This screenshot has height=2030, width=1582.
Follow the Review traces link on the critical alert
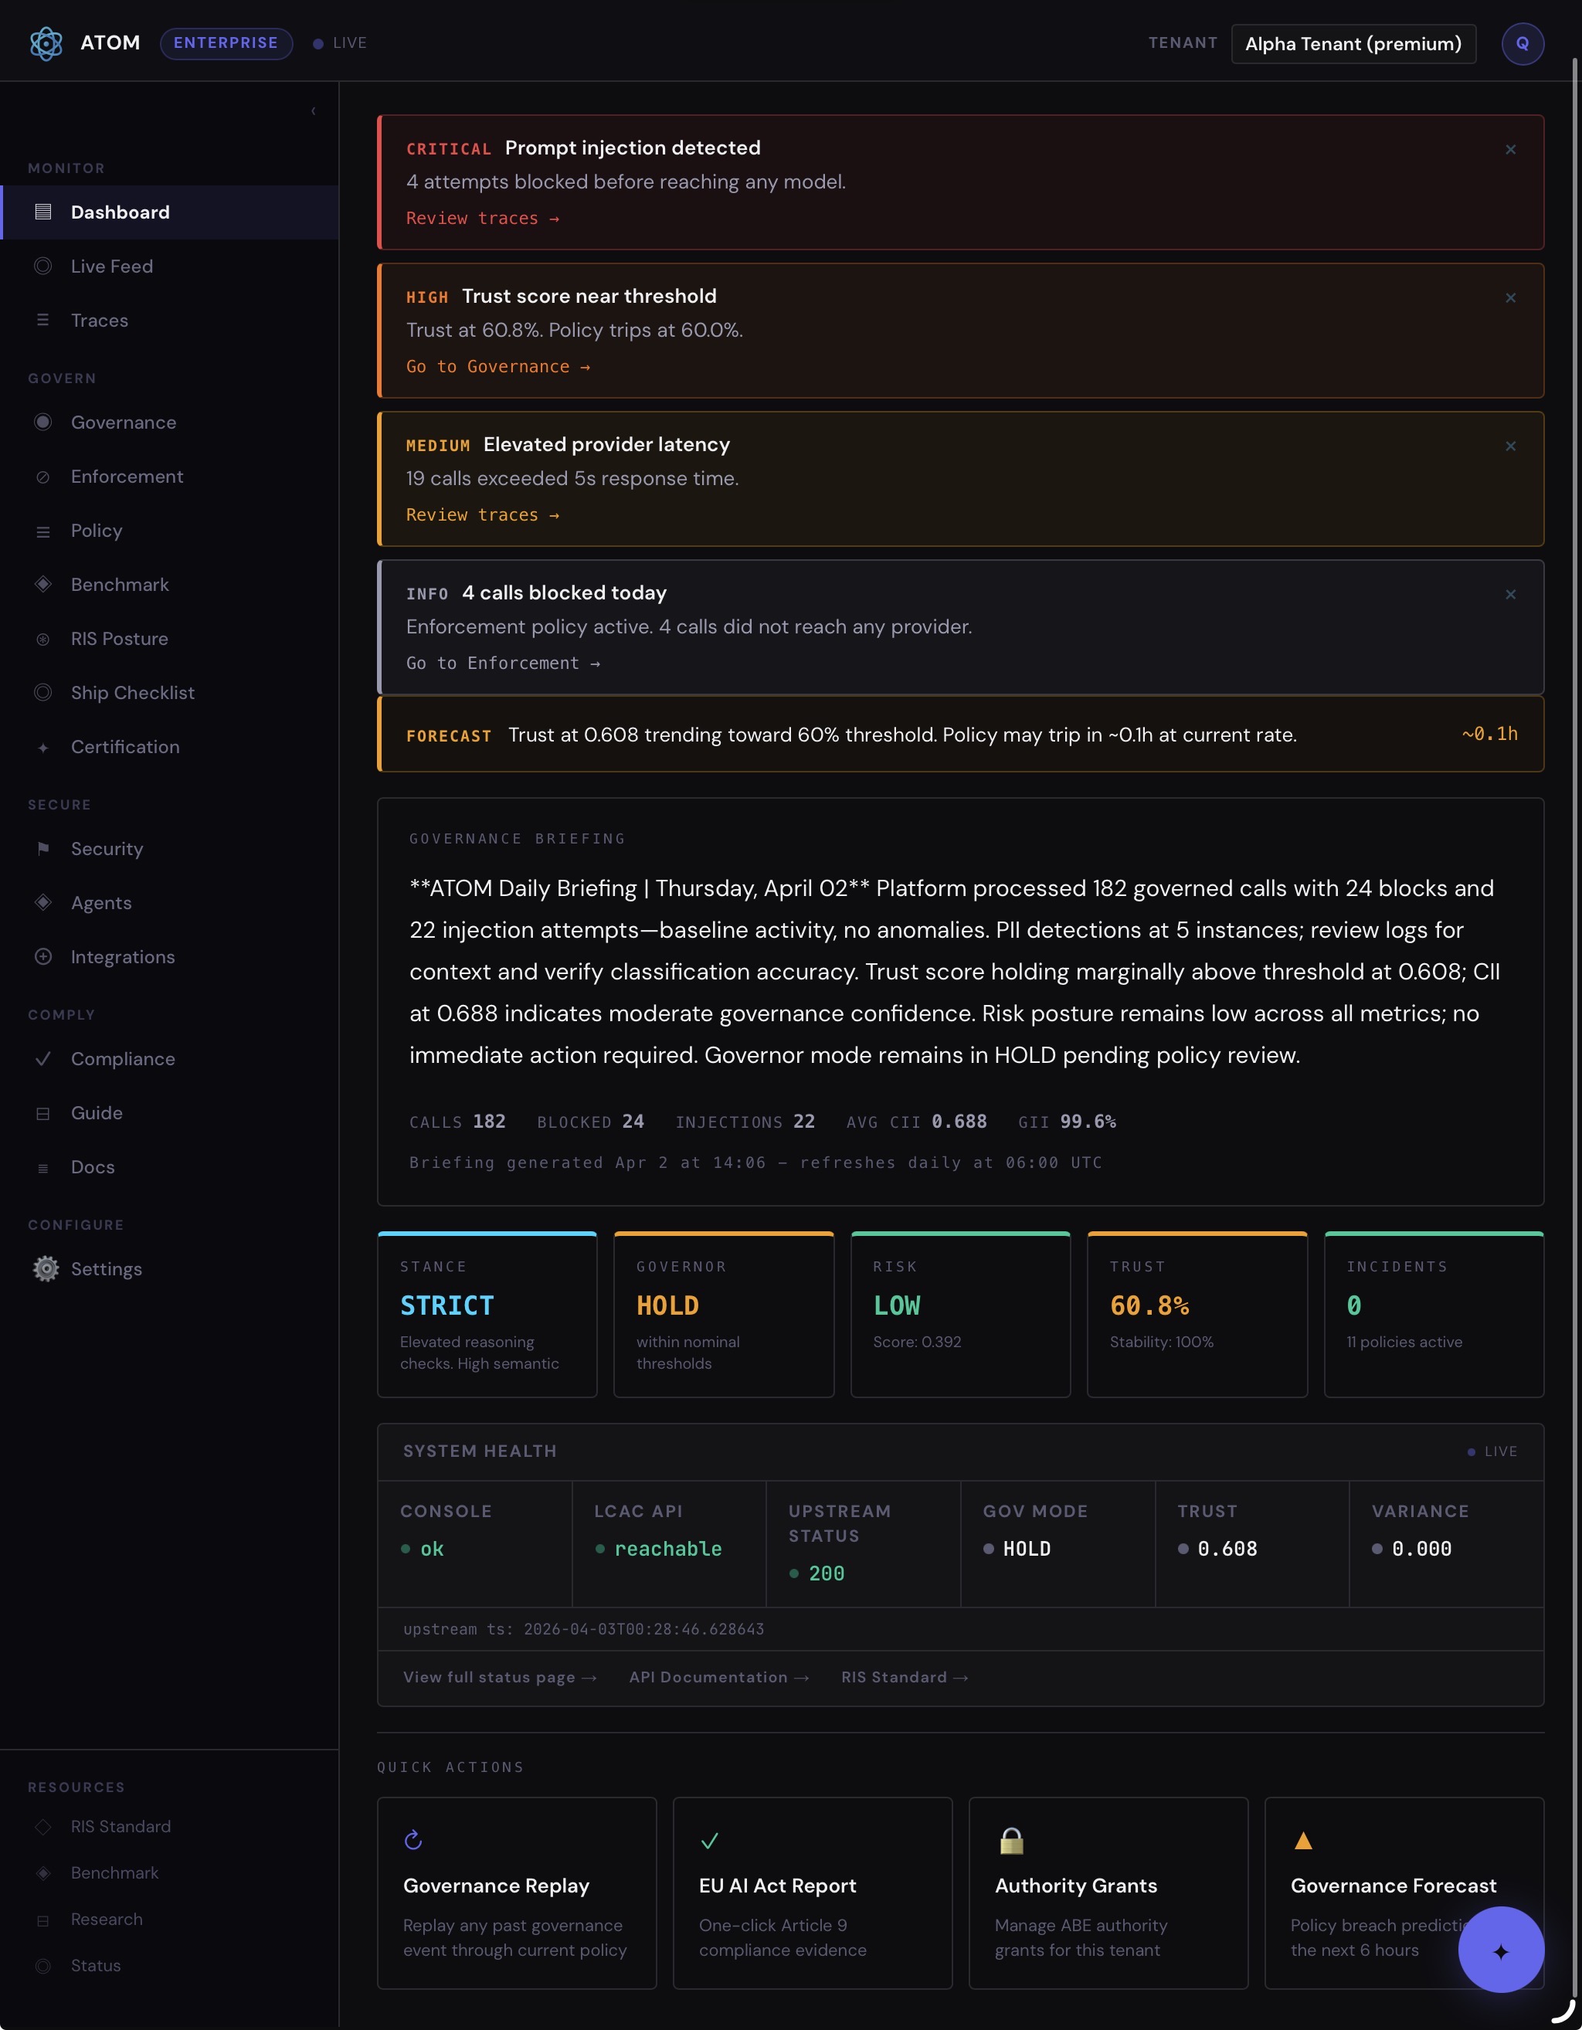(x=484, y=218)
